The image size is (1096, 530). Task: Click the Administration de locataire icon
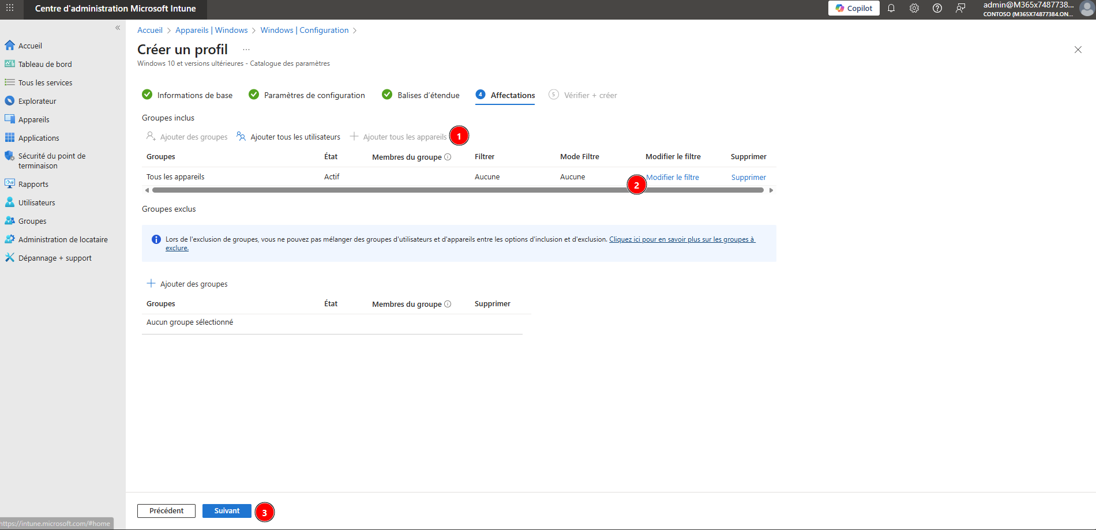[x=10, y=239]
